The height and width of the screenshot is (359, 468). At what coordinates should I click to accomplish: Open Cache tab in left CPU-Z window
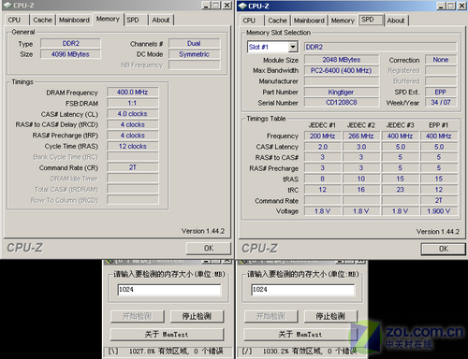(42, 20)
